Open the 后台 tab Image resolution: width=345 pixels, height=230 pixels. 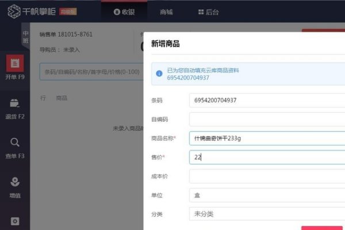(x=208, y=12)
